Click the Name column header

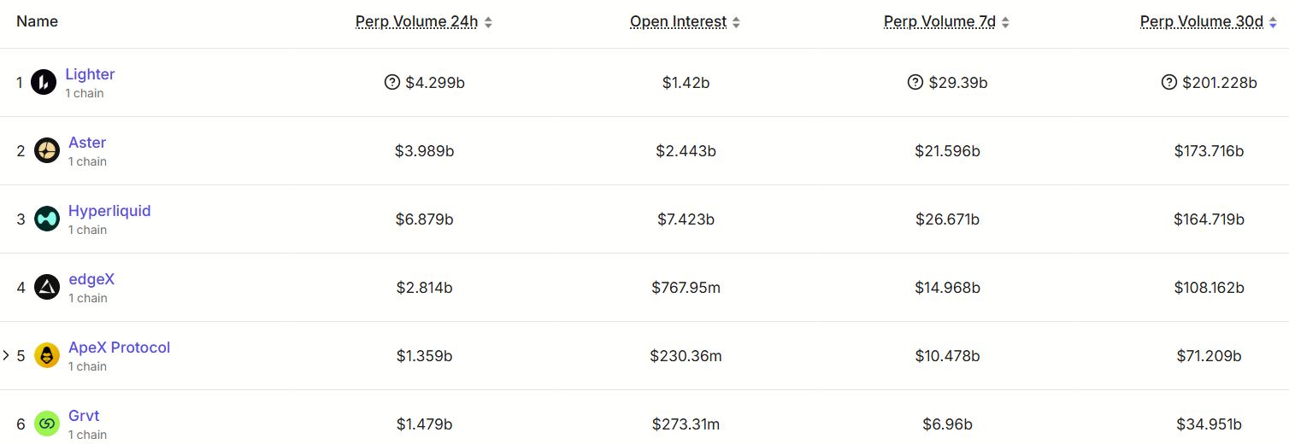point(38,21)
